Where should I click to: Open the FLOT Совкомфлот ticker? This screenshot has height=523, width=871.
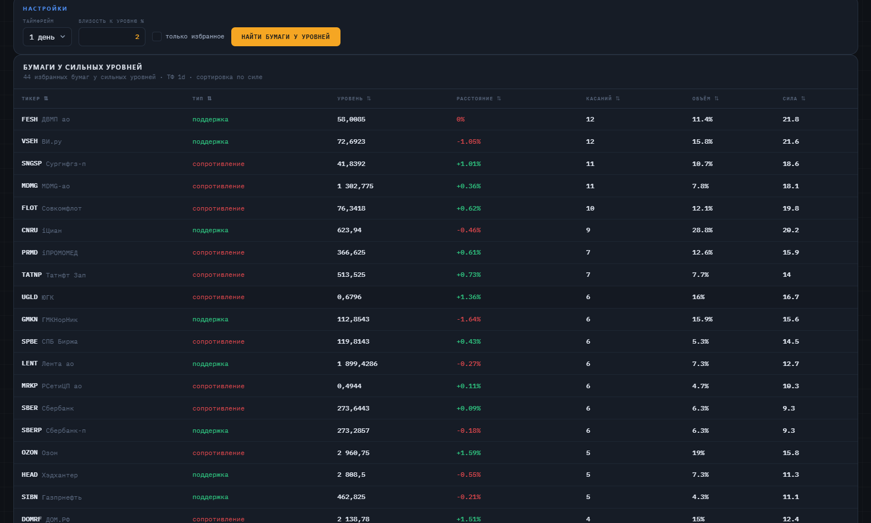click(52, 208)
